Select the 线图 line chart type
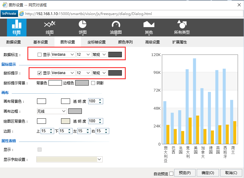This screenshot has width=244, height=178. (50, 27)
